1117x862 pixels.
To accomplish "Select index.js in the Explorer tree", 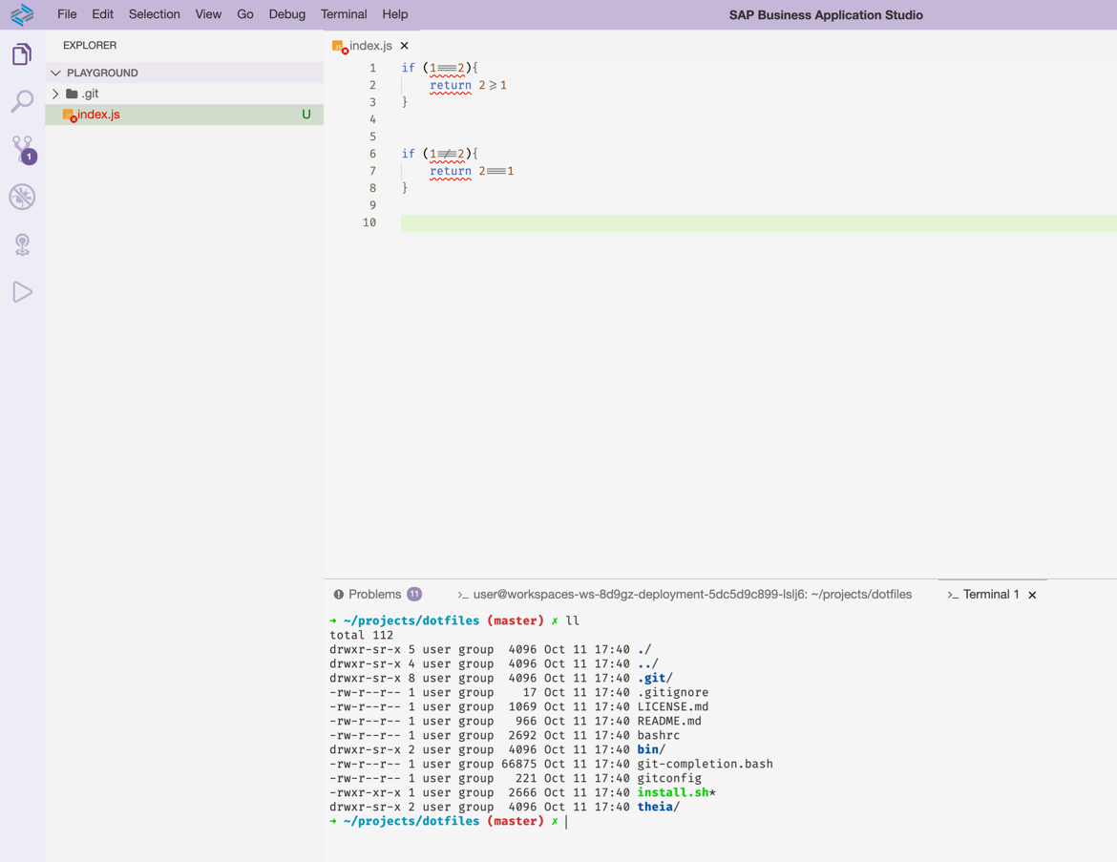I will [x=184, y=115].
